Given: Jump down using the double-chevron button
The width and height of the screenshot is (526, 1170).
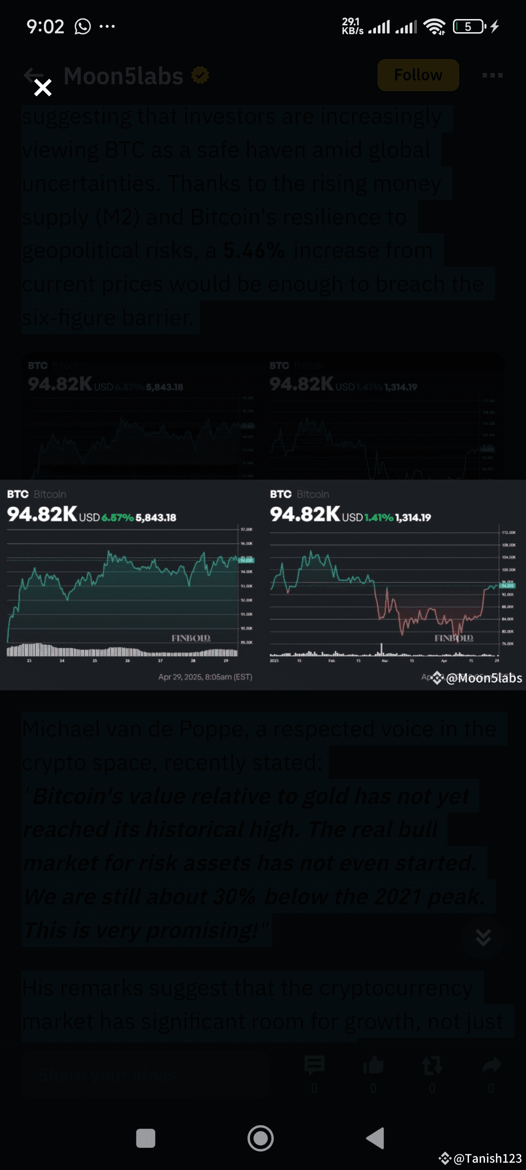Looking at the screenshot, I should [483, 937].
